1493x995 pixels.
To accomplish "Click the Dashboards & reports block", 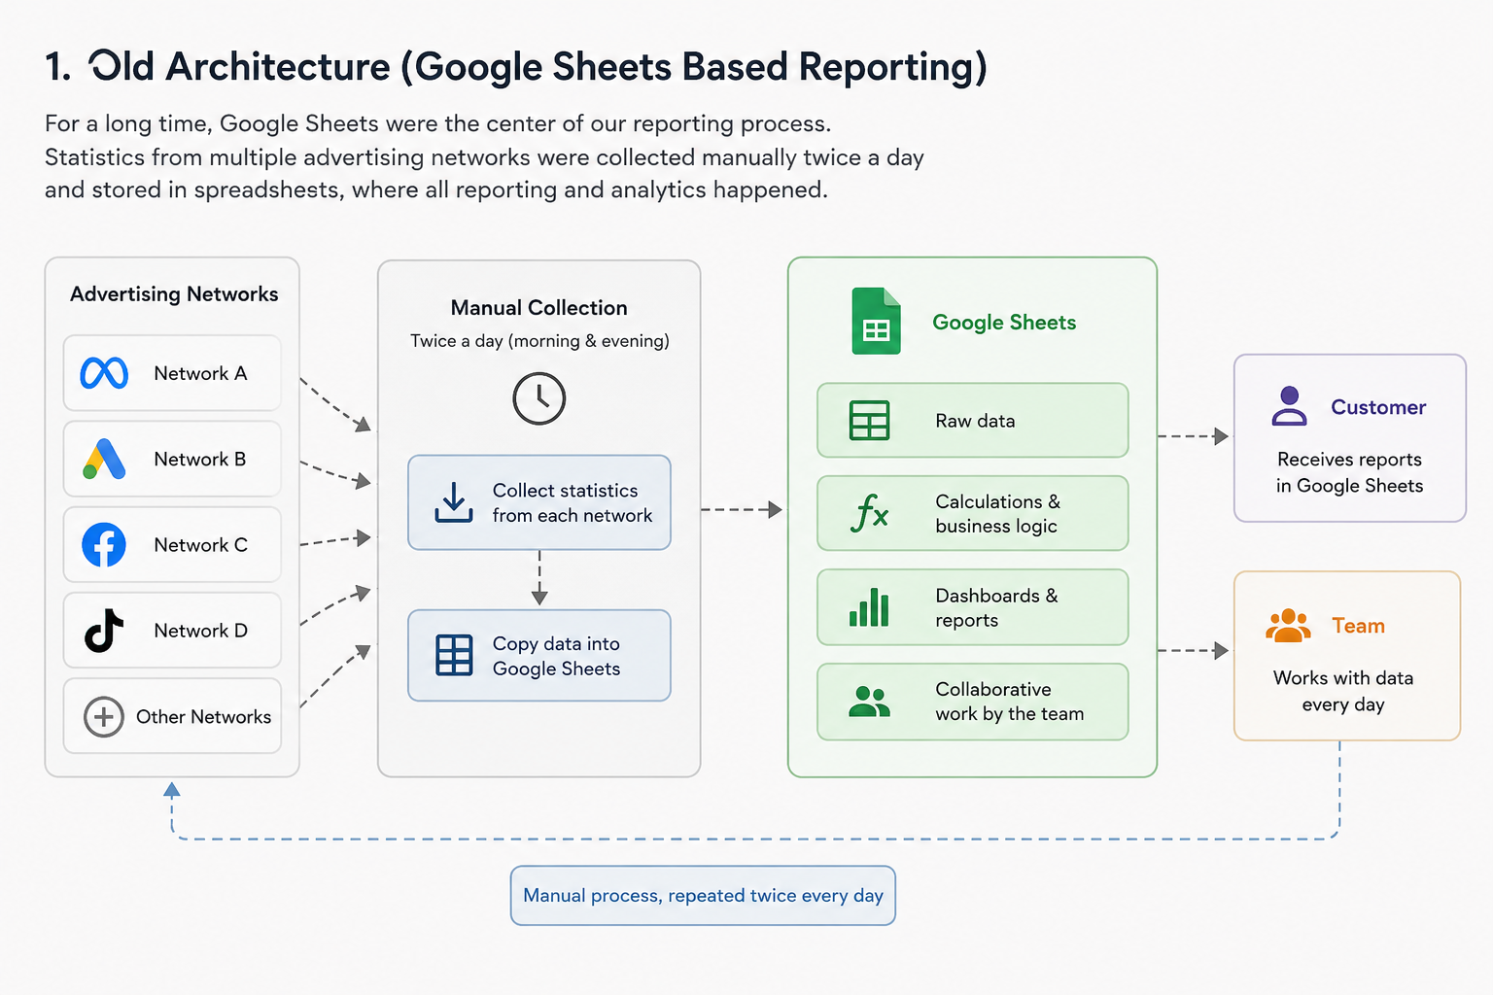I will point(973,607).
